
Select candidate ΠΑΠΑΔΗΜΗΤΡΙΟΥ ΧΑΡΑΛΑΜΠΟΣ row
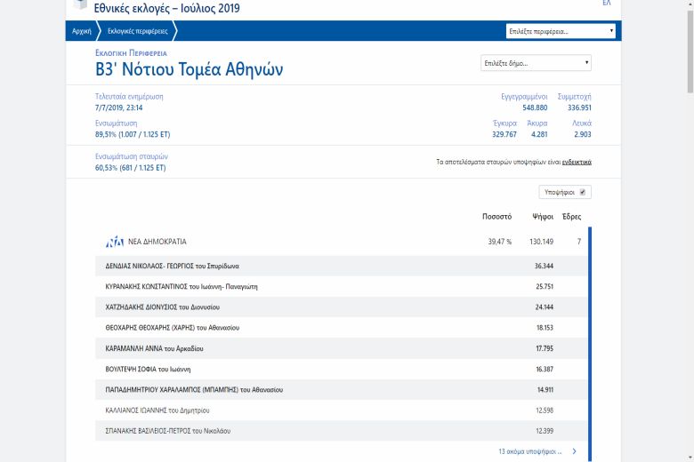[x=342, y=389]
